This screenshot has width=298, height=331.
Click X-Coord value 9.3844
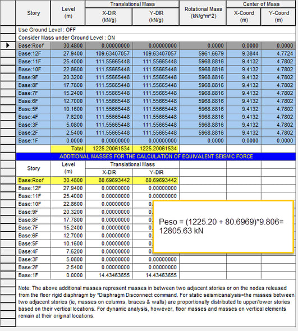[x=244, y=54]
